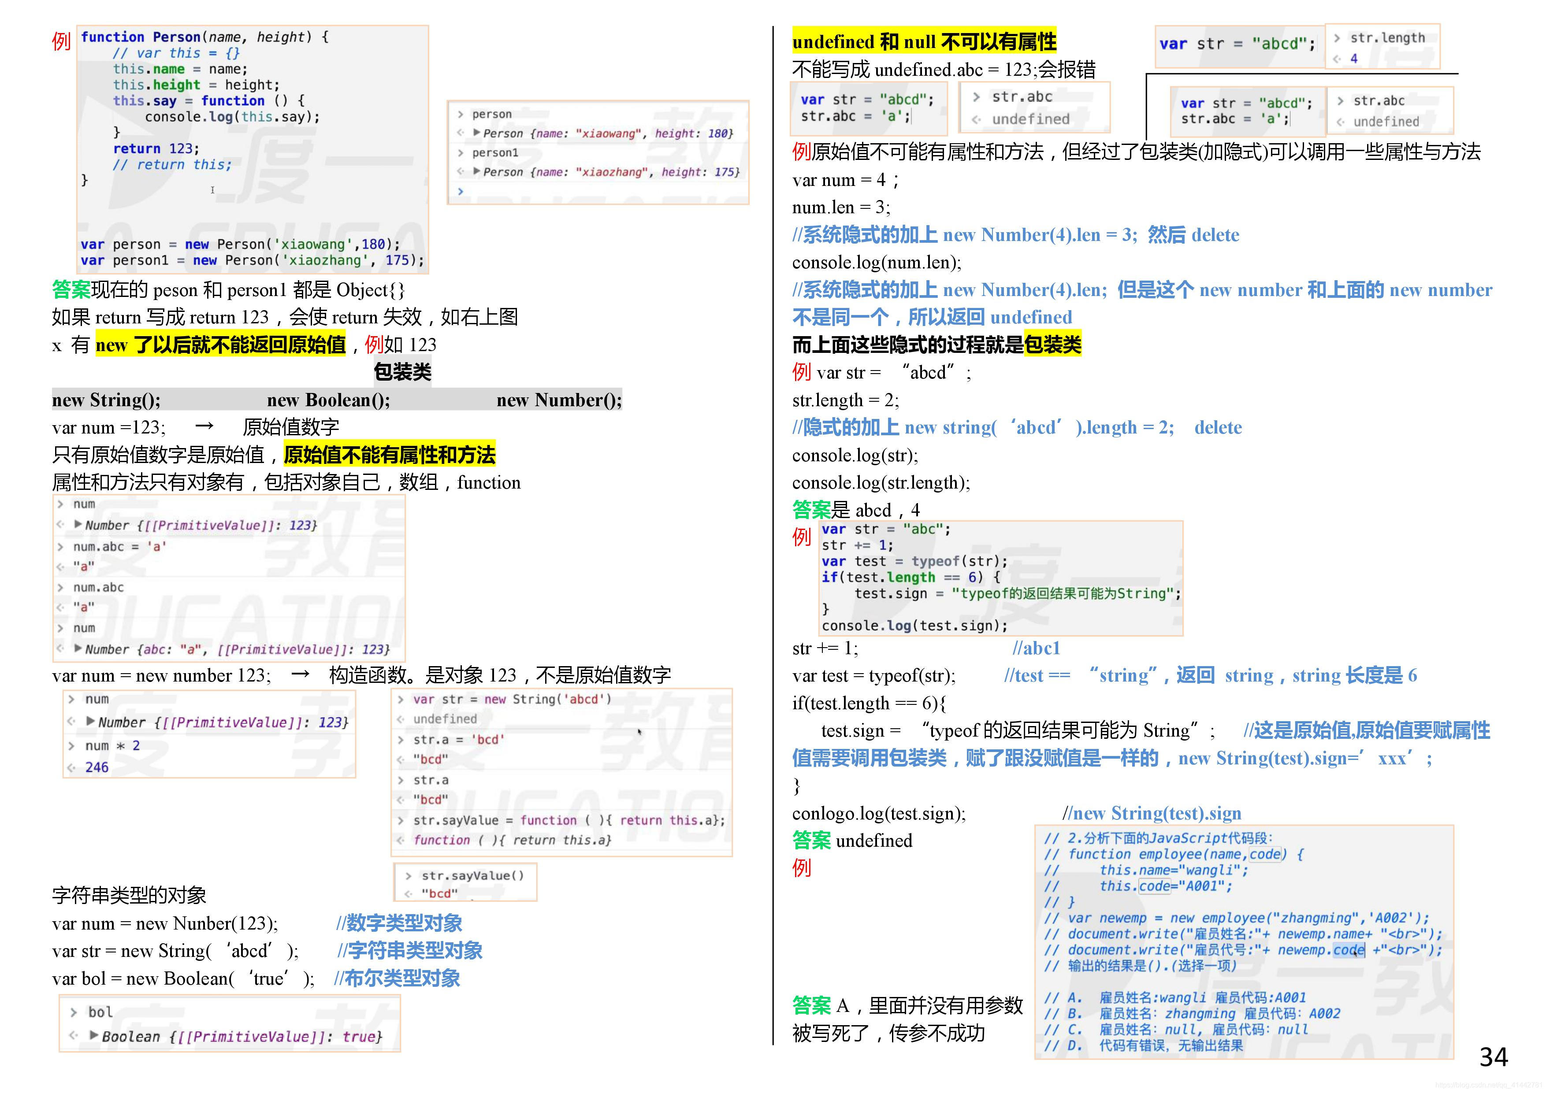Click the "str.sayValue()" console line
Viewport: 1546px width, 1093px height.
click(473, 876)
